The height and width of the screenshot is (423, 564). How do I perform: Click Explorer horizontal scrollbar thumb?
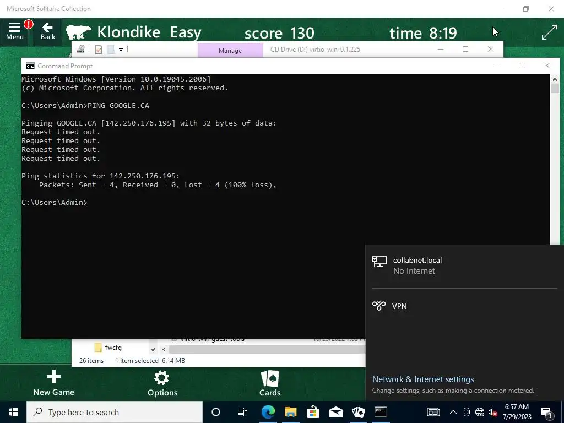[x=267, y=349]
